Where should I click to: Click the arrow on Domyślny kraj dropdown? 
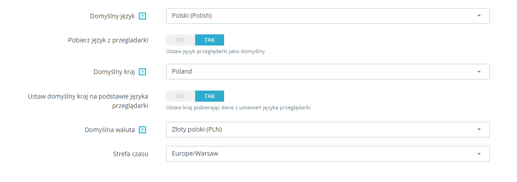[x=479, y=72]
